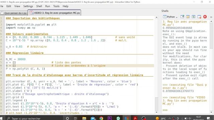Click the shell panel scrollbar up arrow
This screenshot has width=214, height=120.
click(211, 21)
